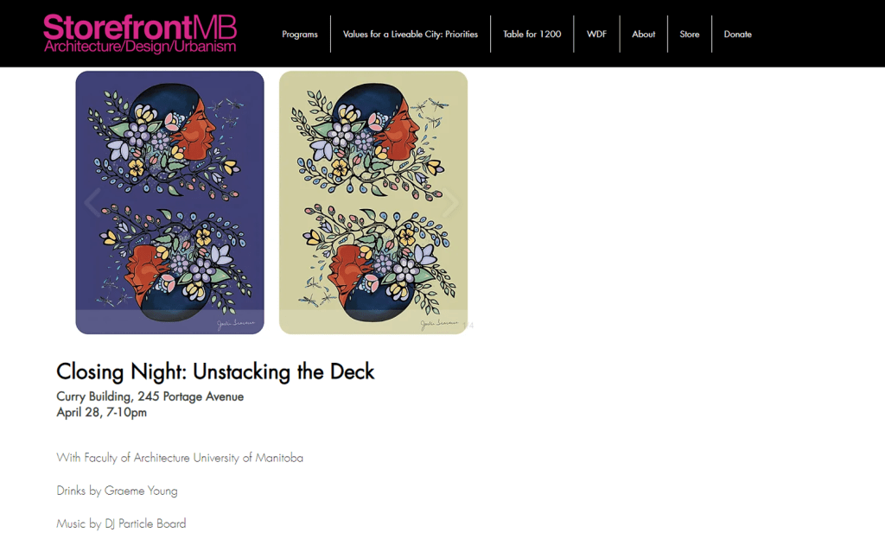Click the Architecture/Design/Urbanism tagline
885x545 pixels.
pos(140,47)
